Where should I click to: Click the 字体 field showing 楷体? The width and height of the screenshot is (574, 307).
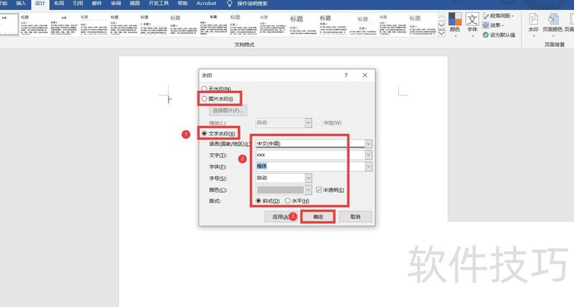click(x=311, y=167)
